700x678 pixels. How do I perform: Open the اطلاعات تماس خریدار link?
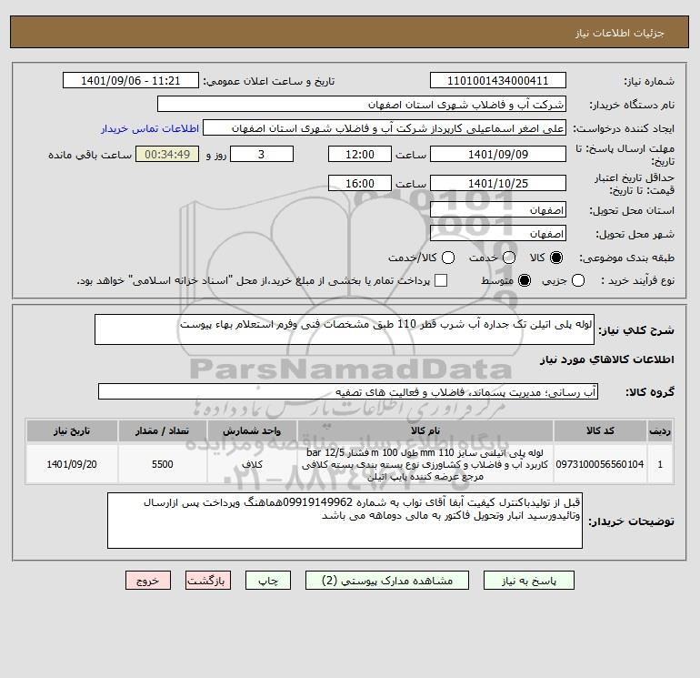[x=150, y=128]
